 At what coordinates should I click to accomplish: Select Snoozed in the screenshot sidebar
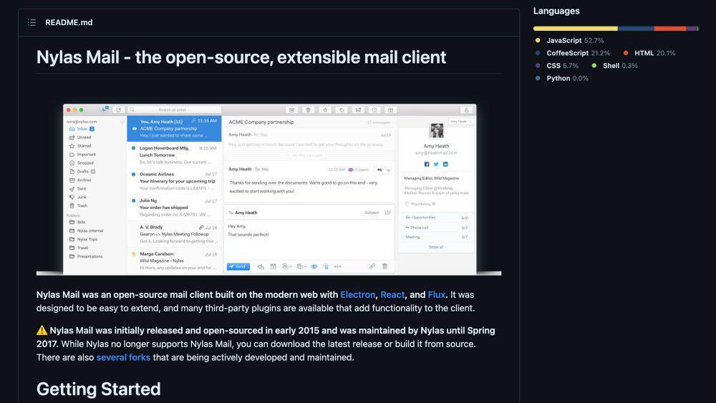tap(82, 163)
